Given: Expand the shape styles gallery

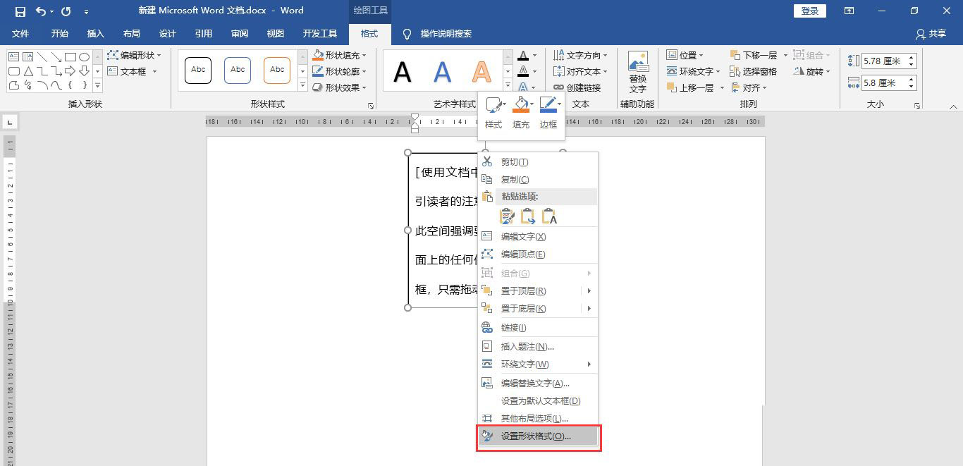Looking at the screenshot, I should (303, 86).
